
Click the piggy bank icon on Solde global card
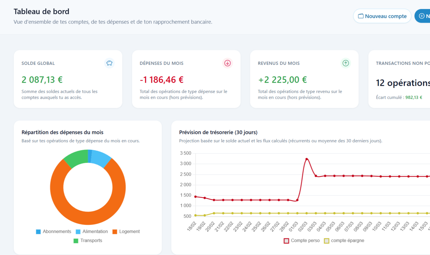click(109, 63)
